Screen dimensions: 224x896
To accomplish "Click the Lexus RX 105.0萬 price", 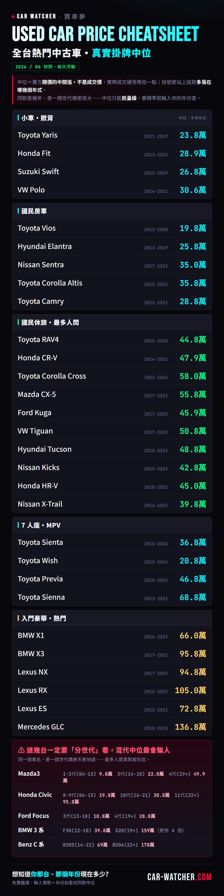I will [x=190, y=691].
